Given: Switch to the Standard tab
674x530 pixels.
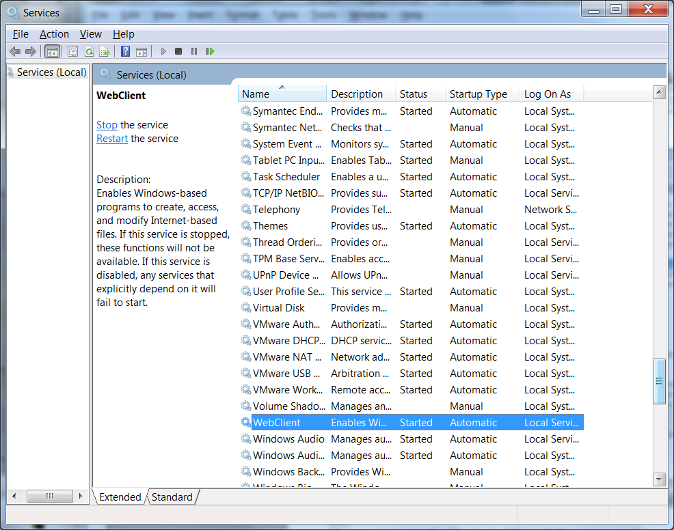Looking at the screenshot, I should 172,497.
